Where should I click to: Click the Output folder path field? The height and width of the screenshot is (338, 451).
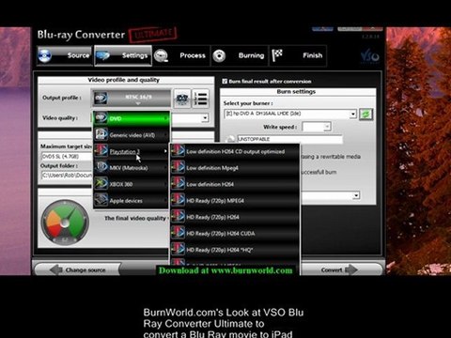(67, 176)
